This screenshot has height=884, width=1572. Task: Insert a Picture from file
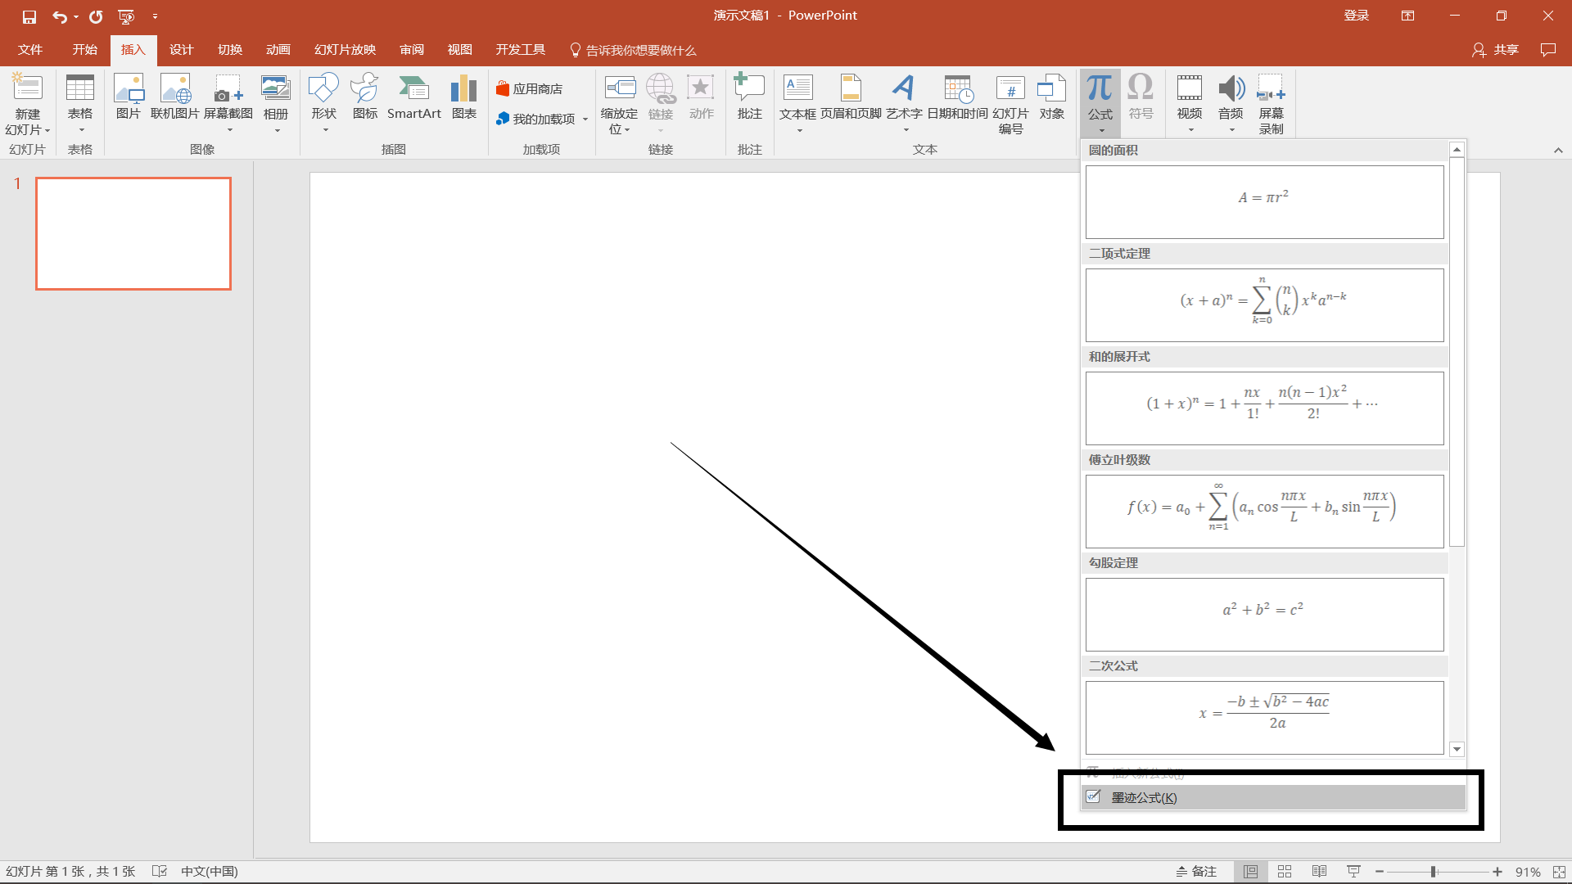tap(129, 98)
